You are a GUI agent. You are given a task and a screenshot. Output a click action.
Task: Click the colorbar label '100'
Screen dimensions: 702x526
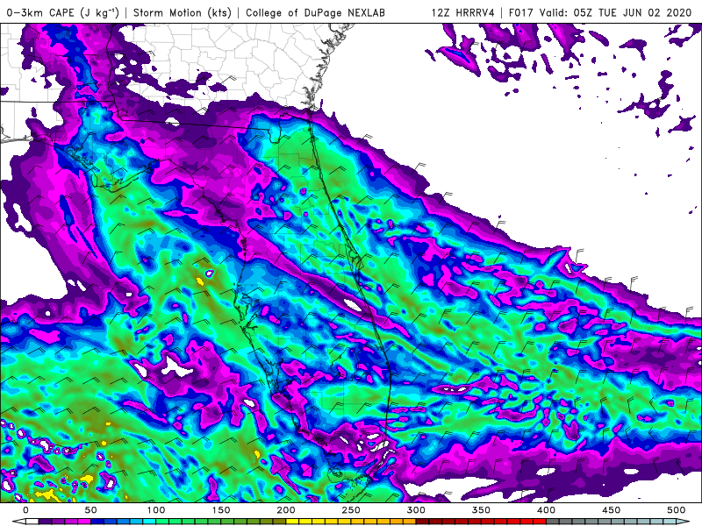coord(156,510)
